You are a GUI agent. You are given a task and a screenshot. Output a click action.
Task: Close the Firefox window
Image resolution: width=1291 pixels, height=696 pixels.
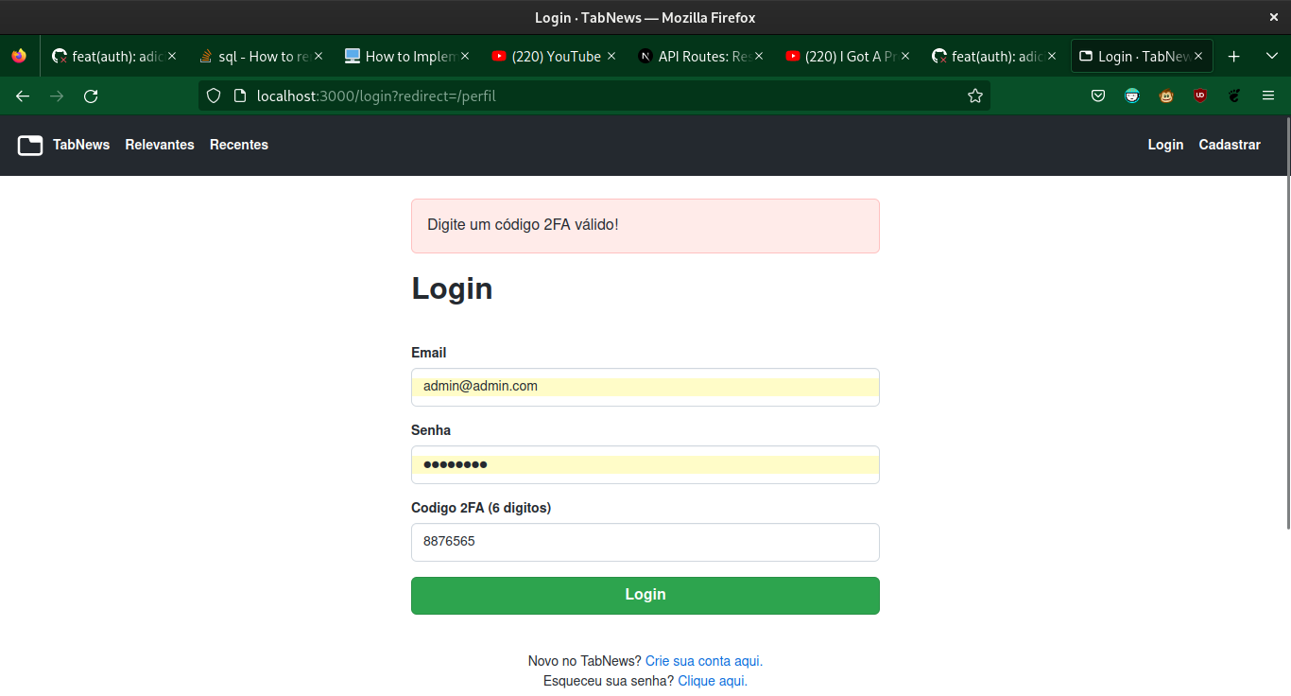click(x=1273, y=17)
